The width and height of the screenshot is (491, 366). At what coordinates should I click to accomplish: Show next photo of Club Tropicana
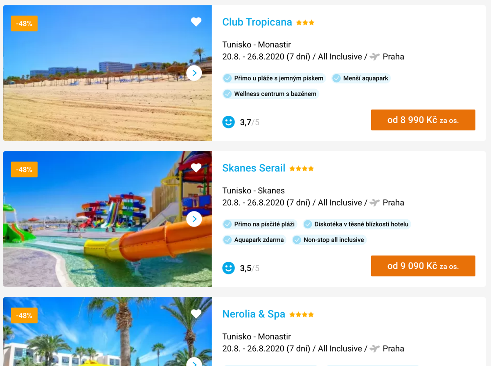coord(194,73)
